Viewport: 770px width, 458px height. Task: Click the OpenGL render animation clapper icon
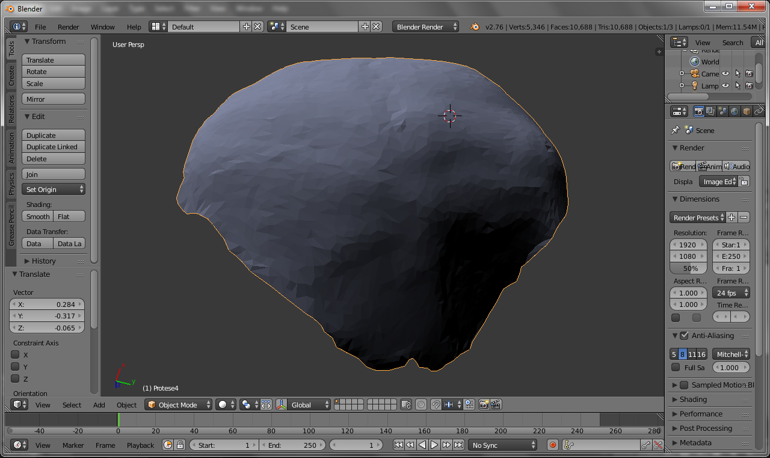point(496,405)
